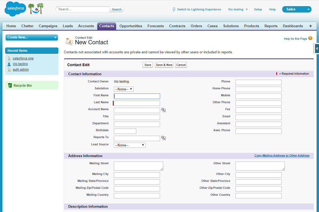Click the Contacts tab
The image size is (319, 212).
coord(107,26)
